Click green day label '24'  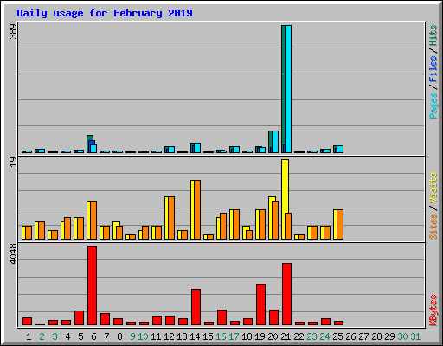pyautogui.click(x=324, y=336)
